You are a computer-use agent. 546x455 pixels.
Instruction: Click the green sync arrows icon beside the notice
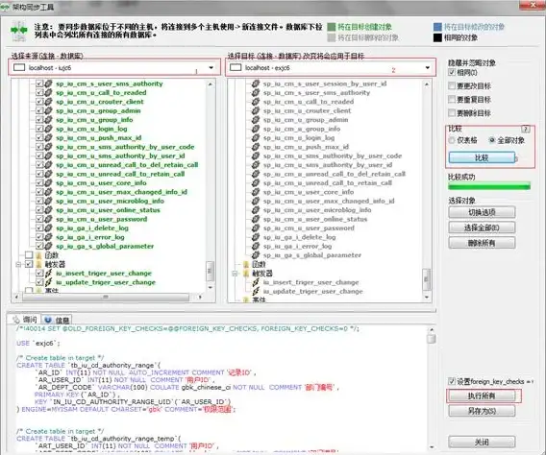19,31
